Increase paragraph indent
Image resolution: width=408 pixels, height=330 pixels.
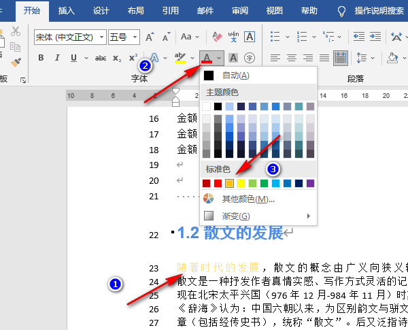coord(375,37)
